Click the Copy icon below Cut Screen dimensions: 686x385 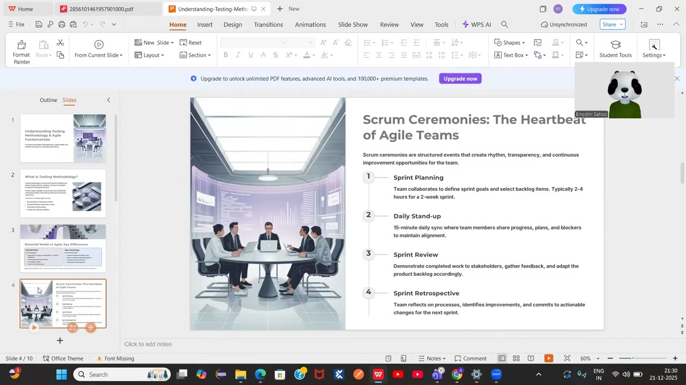click(x=60, y=55)
